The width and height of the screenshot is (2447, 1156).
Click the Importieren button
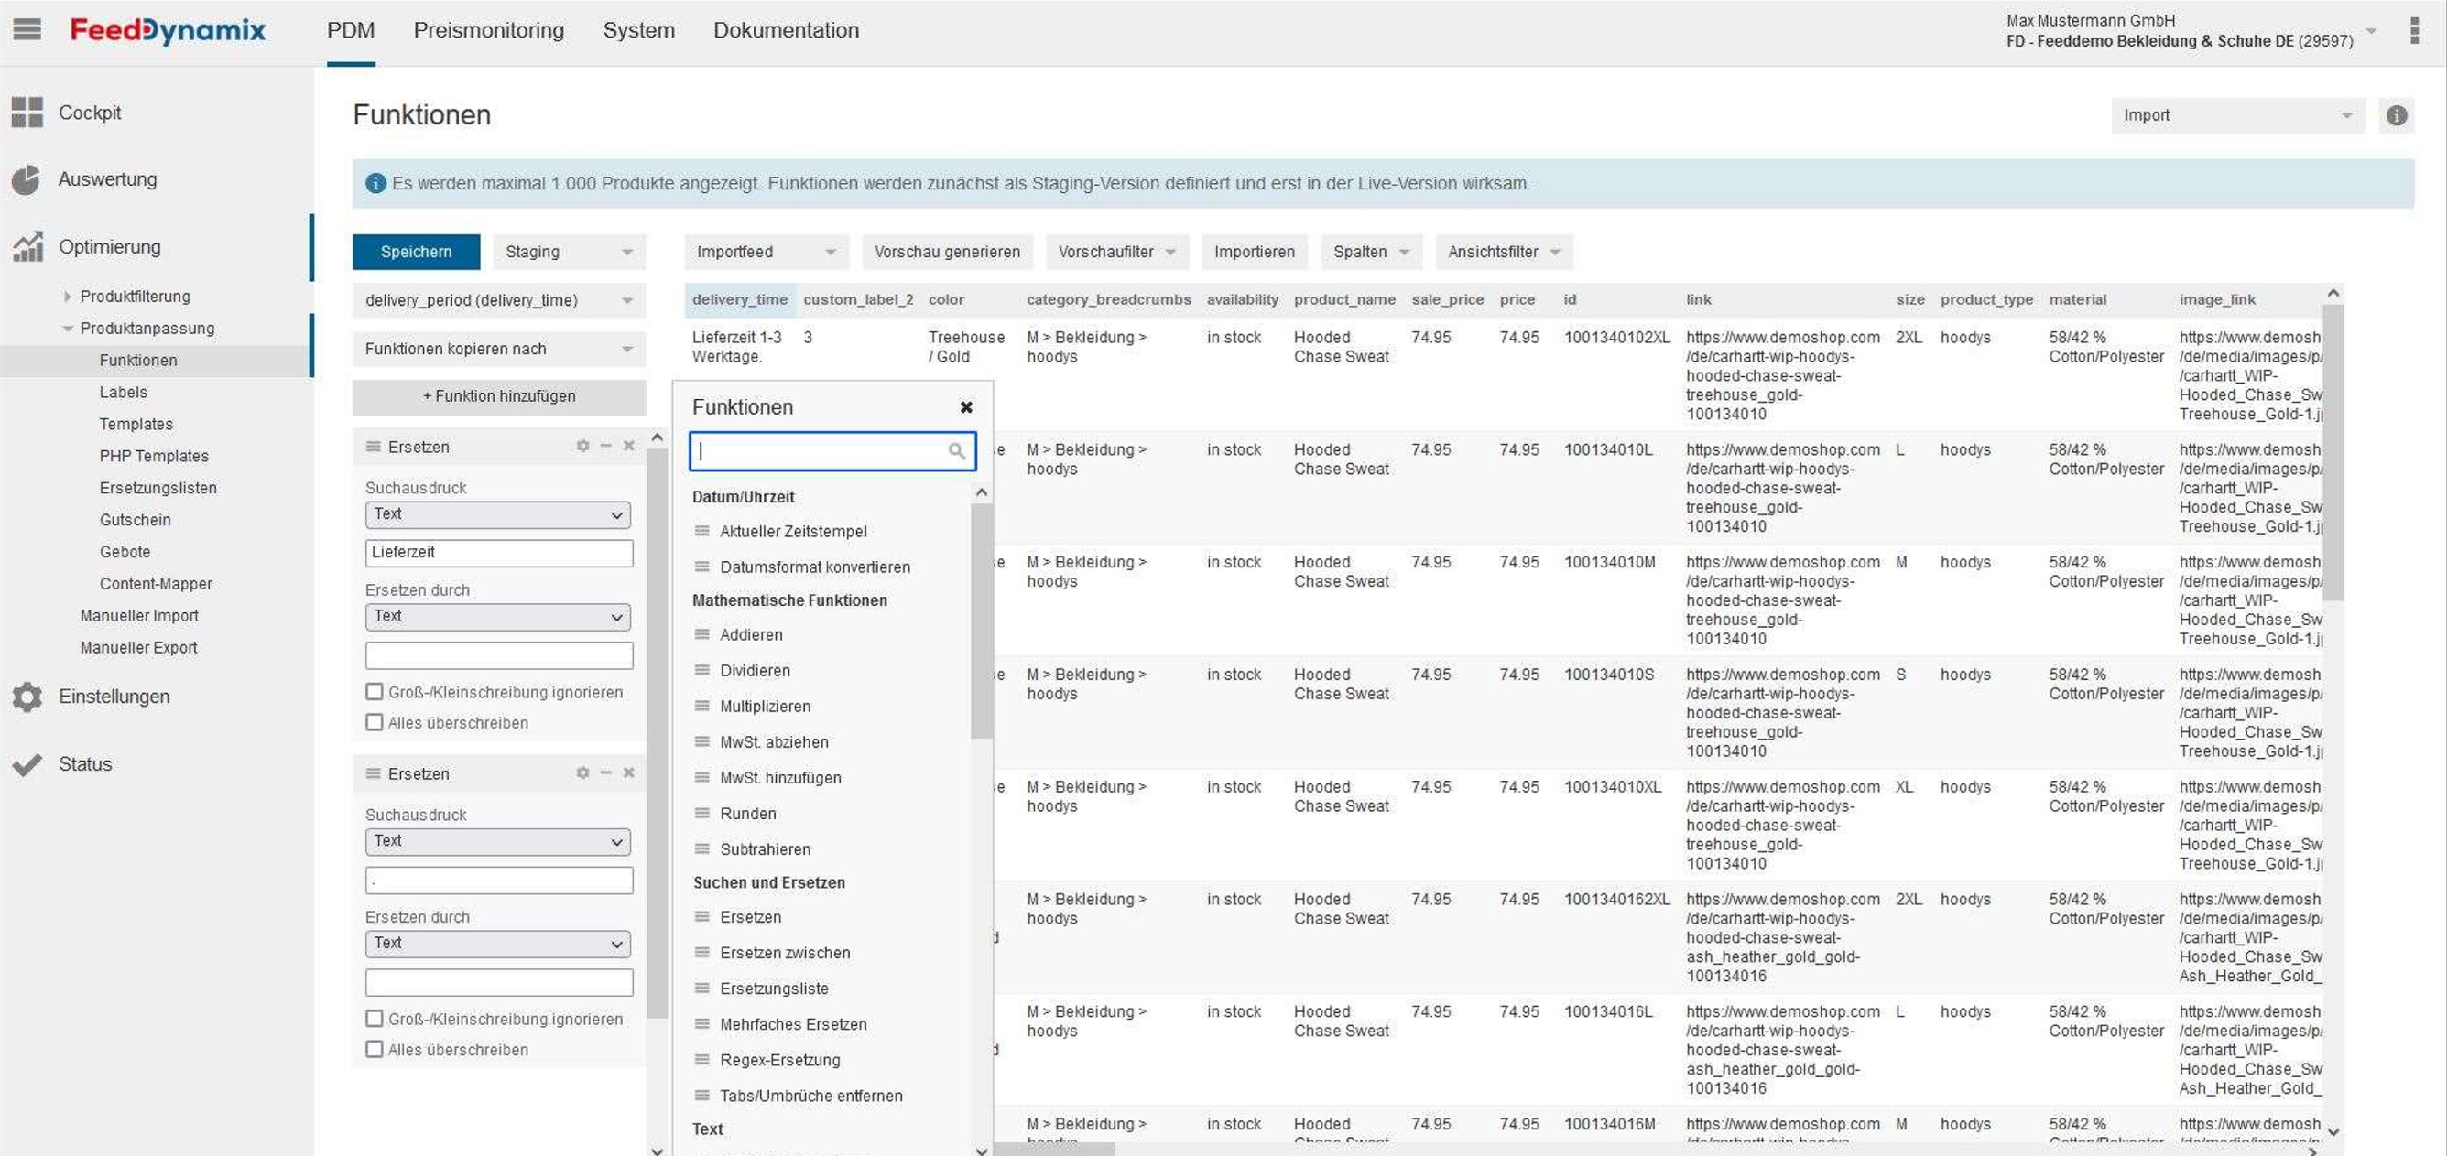1254,252
